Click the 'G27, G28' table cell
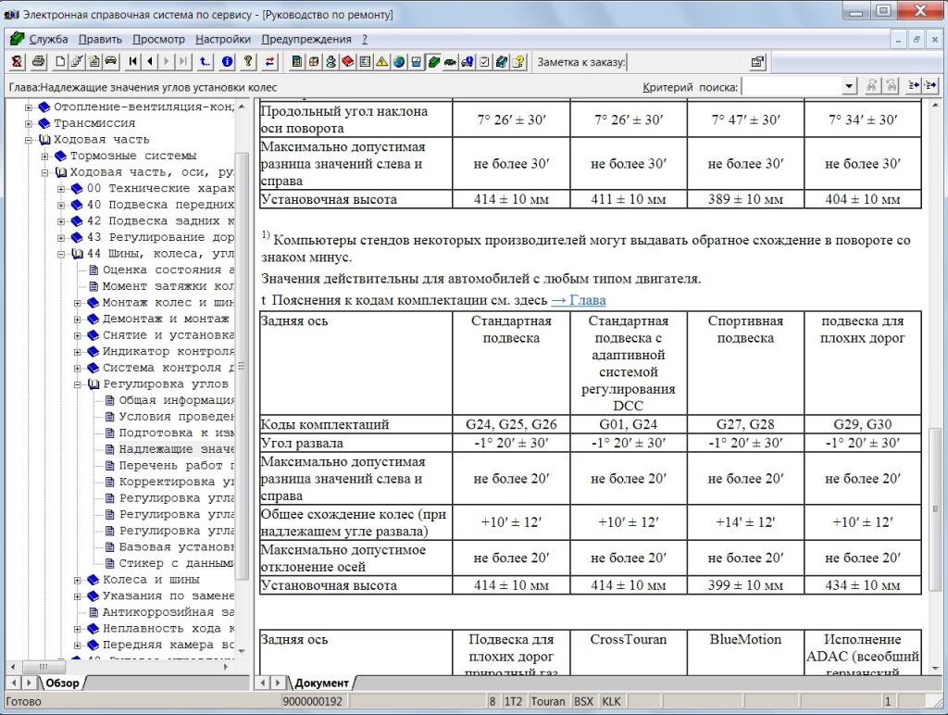948x715 pixels. pyautogui.click(x=745, y=424)
